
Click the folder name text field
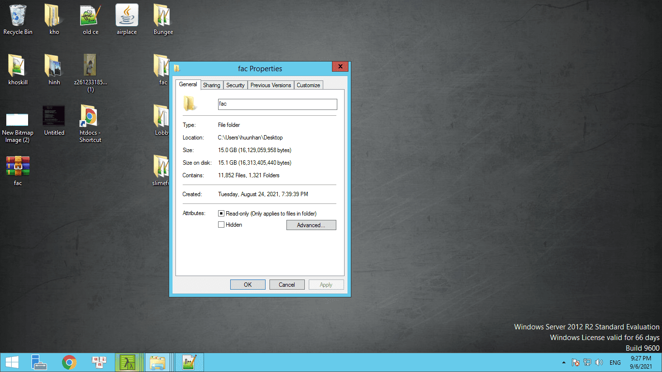277,104
